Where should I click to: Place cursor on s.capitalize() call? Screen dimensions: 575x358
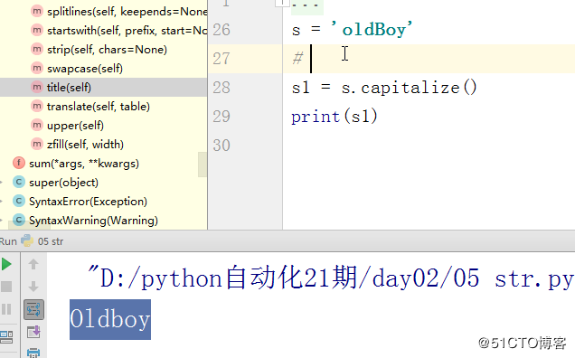410,88
